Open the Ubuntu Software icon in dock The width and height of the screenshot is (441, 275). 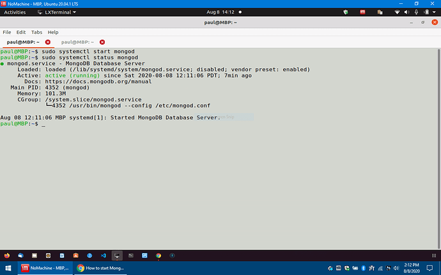click(x=75, y=255)
